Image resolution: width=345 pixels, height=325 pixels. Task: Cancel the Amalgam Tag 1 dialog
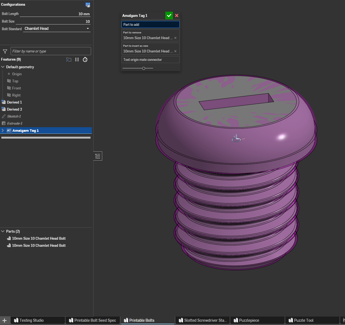pos(177,15)
